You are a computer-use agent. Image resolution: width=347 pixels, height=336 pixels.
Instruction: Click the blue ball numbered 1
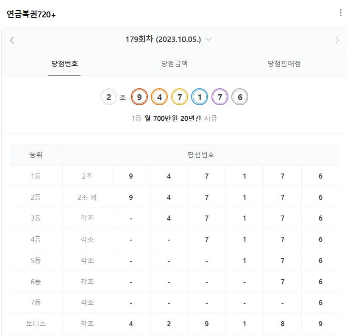200,97
